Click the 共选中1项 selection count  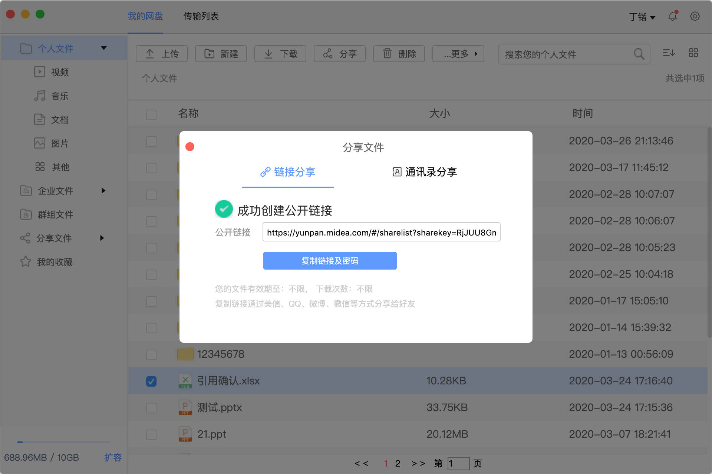(x=685, y=78)
